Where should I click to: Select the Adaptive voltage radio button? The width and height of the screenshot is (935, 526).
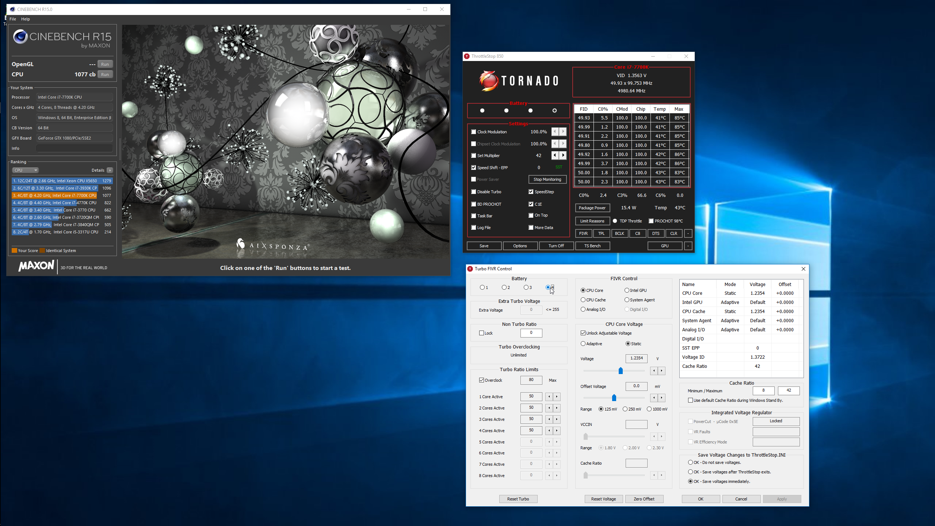click(583, 344)
